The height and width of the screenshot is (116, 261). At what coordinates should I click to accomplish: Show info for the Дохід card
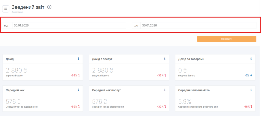point(79,59)
